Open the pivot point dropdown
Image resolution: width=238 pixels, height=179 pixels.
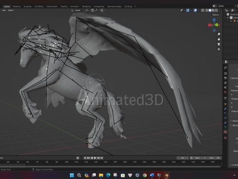tap(87, 10)
